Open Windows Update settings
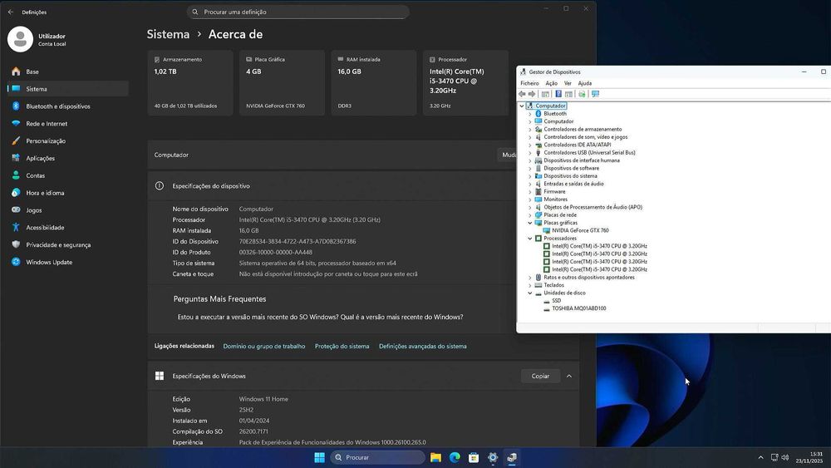 pyautogui.click(x=68, y=262)
